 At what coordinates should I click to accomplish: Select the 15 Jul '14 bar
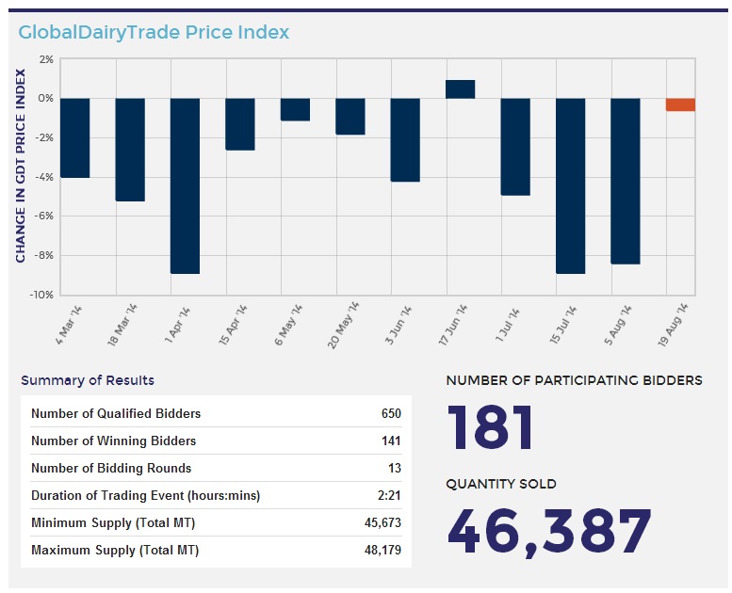pos(570,185)
